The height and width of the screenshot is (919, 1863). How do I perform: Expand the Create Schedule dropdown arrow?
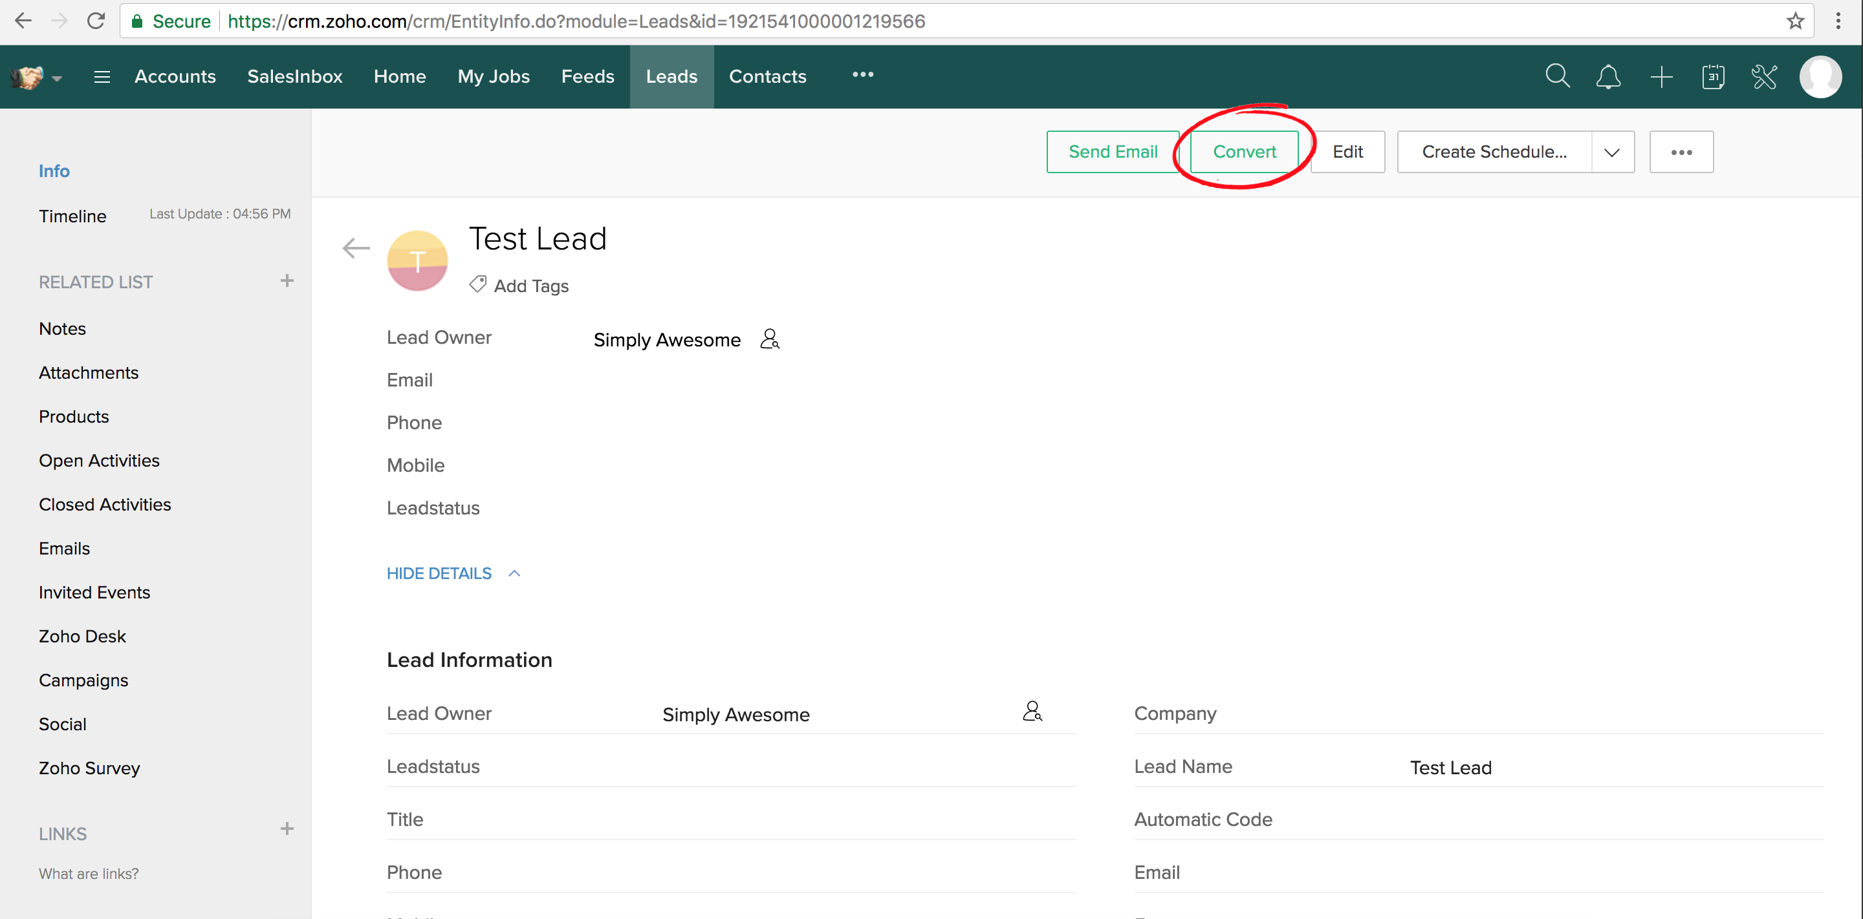(1611, 153)
